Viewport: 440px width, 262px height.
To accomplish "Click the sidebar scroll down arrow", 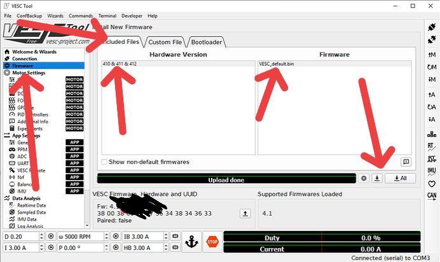I will click(87, 226).
